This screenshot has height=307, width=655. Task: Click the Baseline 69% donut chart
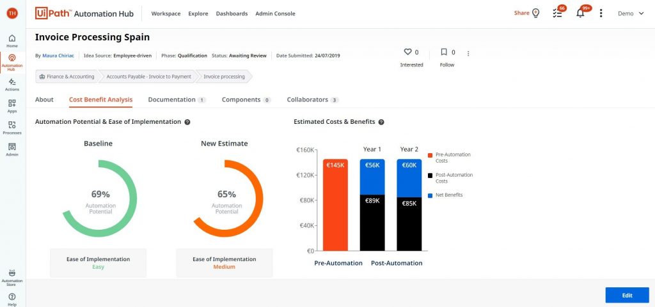click(100, 198)
